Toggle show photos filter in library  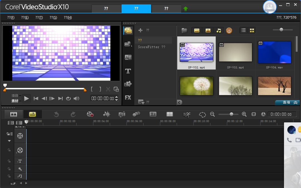[208, 31]
